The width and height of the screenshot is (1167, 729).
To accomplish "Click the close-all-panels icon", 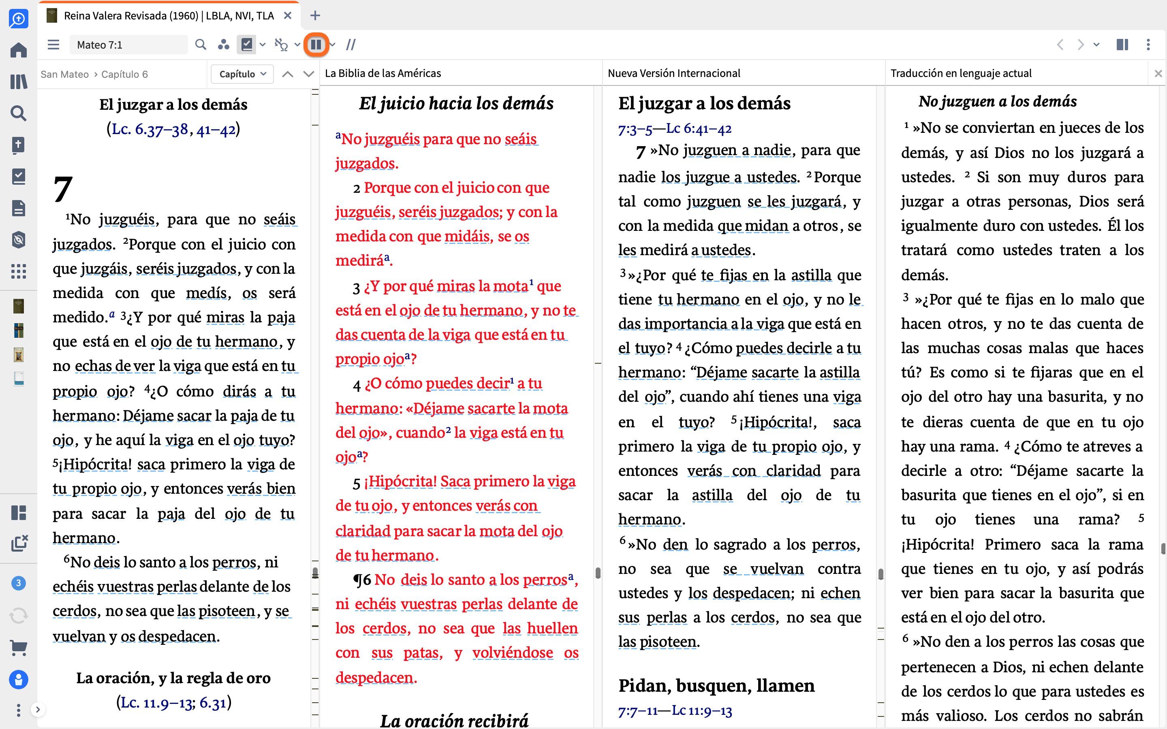I will pos(19,543).
